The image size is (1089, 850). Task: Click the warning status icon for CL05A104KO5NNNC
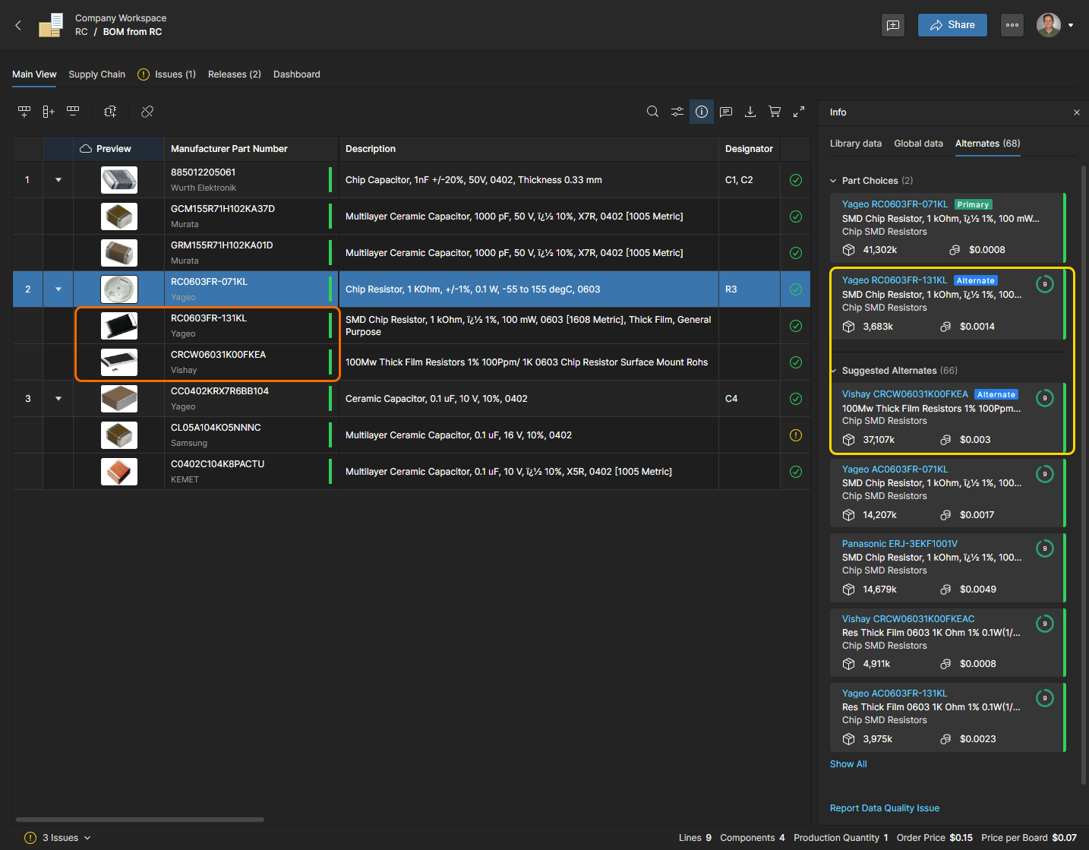(x=796, y=435)
